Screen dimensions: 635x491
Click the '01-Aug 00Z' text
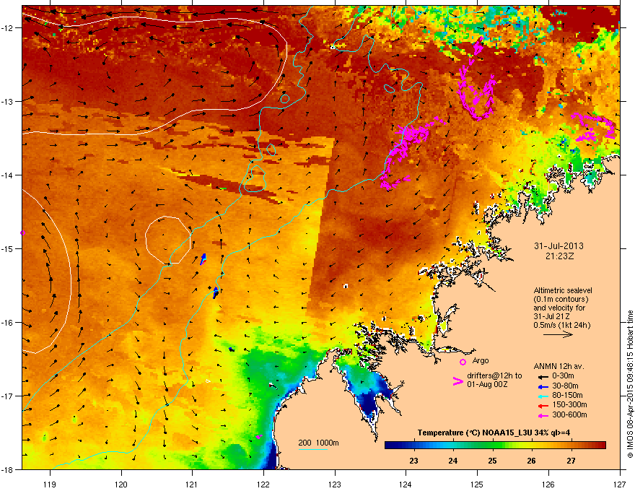tap(487, 384)
